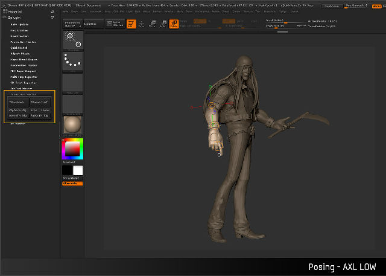Toggle the Rotate transpose icon
The image size is (386, 276).
pyautogui.click(x=174, y=24)
